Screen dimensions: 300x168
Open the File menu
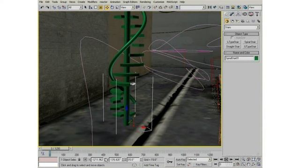click(x=41, y=2)
